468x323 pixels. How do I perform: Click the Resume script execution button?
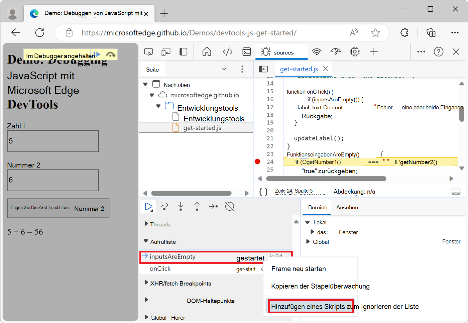(148, 207)
